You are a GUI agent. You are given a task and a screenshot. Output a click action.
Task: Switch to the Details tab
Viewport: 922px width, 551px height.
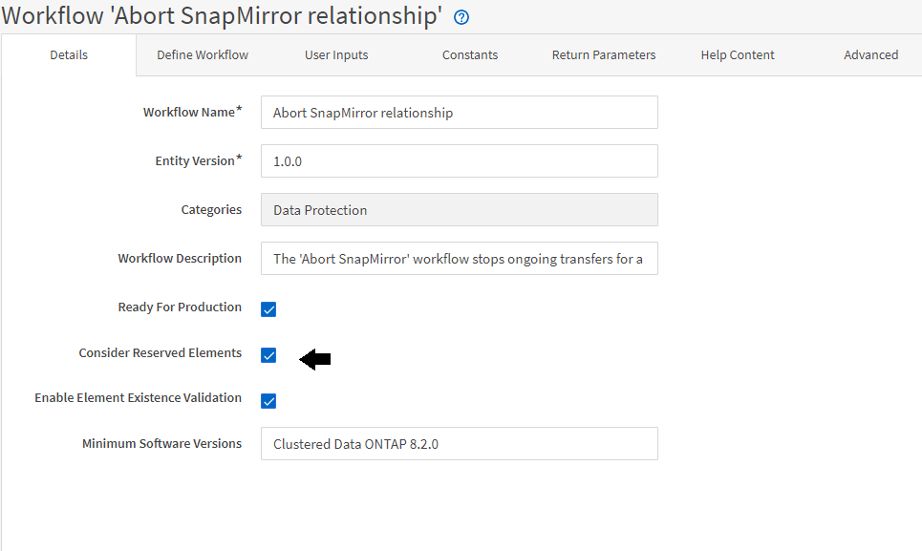pyautogui.click(x=69, y=55)
